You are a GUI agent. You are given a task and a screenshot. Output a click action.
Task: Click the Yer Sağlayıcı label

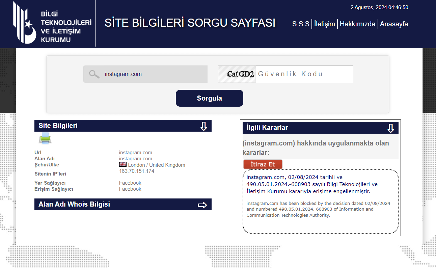coord(50,183)
